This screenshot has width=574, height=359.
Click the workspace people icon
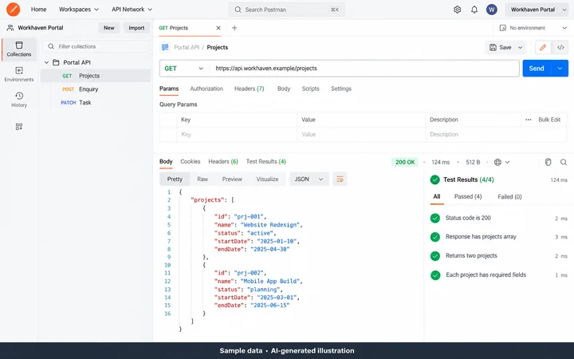[10, 28]
